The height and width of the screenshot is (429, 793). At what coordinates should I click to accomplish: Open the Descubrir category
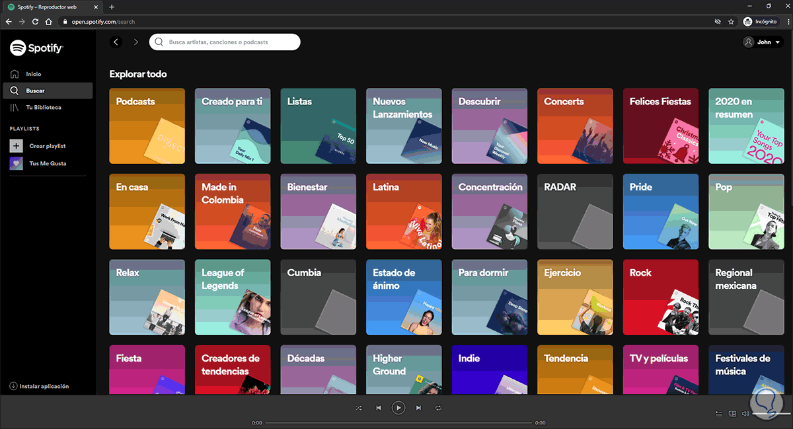tap(490, 126)
